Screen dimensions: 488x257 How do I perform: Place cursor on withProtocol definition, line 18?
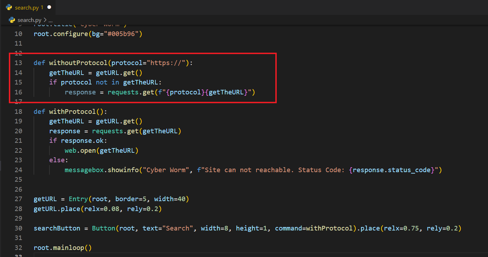coord(72,112)
